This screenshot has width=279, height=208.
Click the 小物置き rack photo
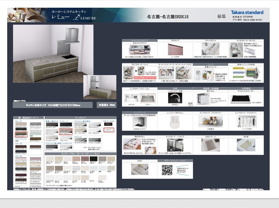coord(211,121)
